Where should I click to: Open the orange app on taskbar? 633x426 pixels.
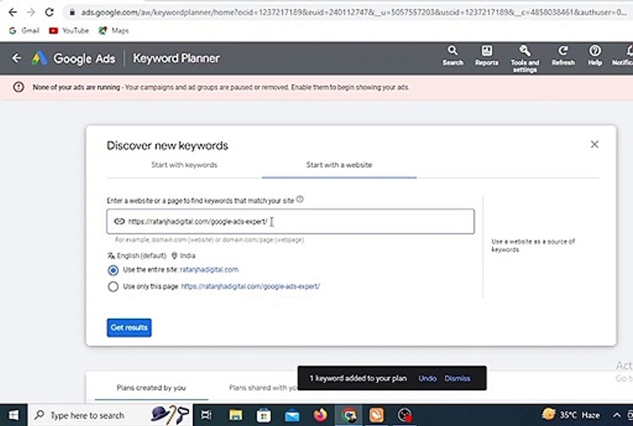pyautogui.click(x=376, y=415)
